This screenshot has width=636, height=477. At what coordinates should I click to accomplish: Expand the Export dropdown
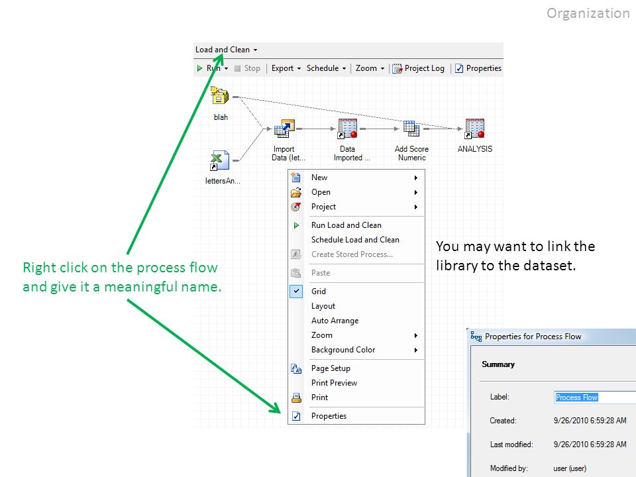click(x=299, y=68)
